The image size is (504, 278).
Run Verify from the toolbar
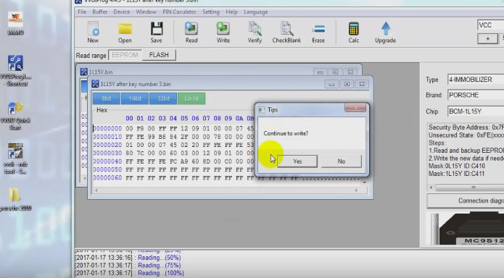(x=255, y=32)
